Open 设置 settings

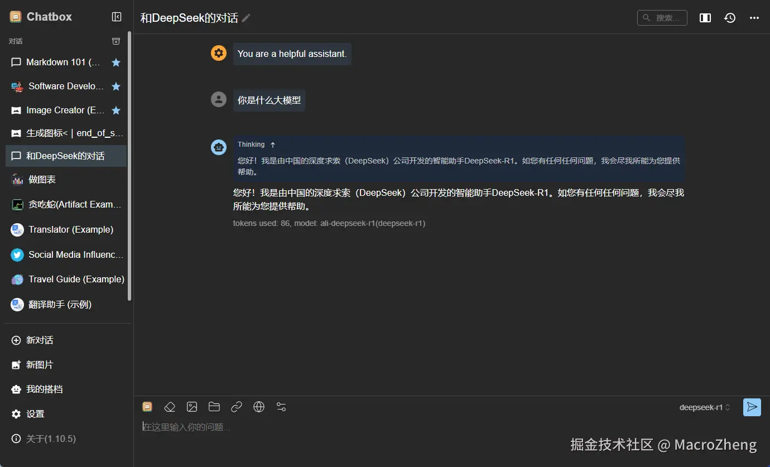[x=67, y=414]
